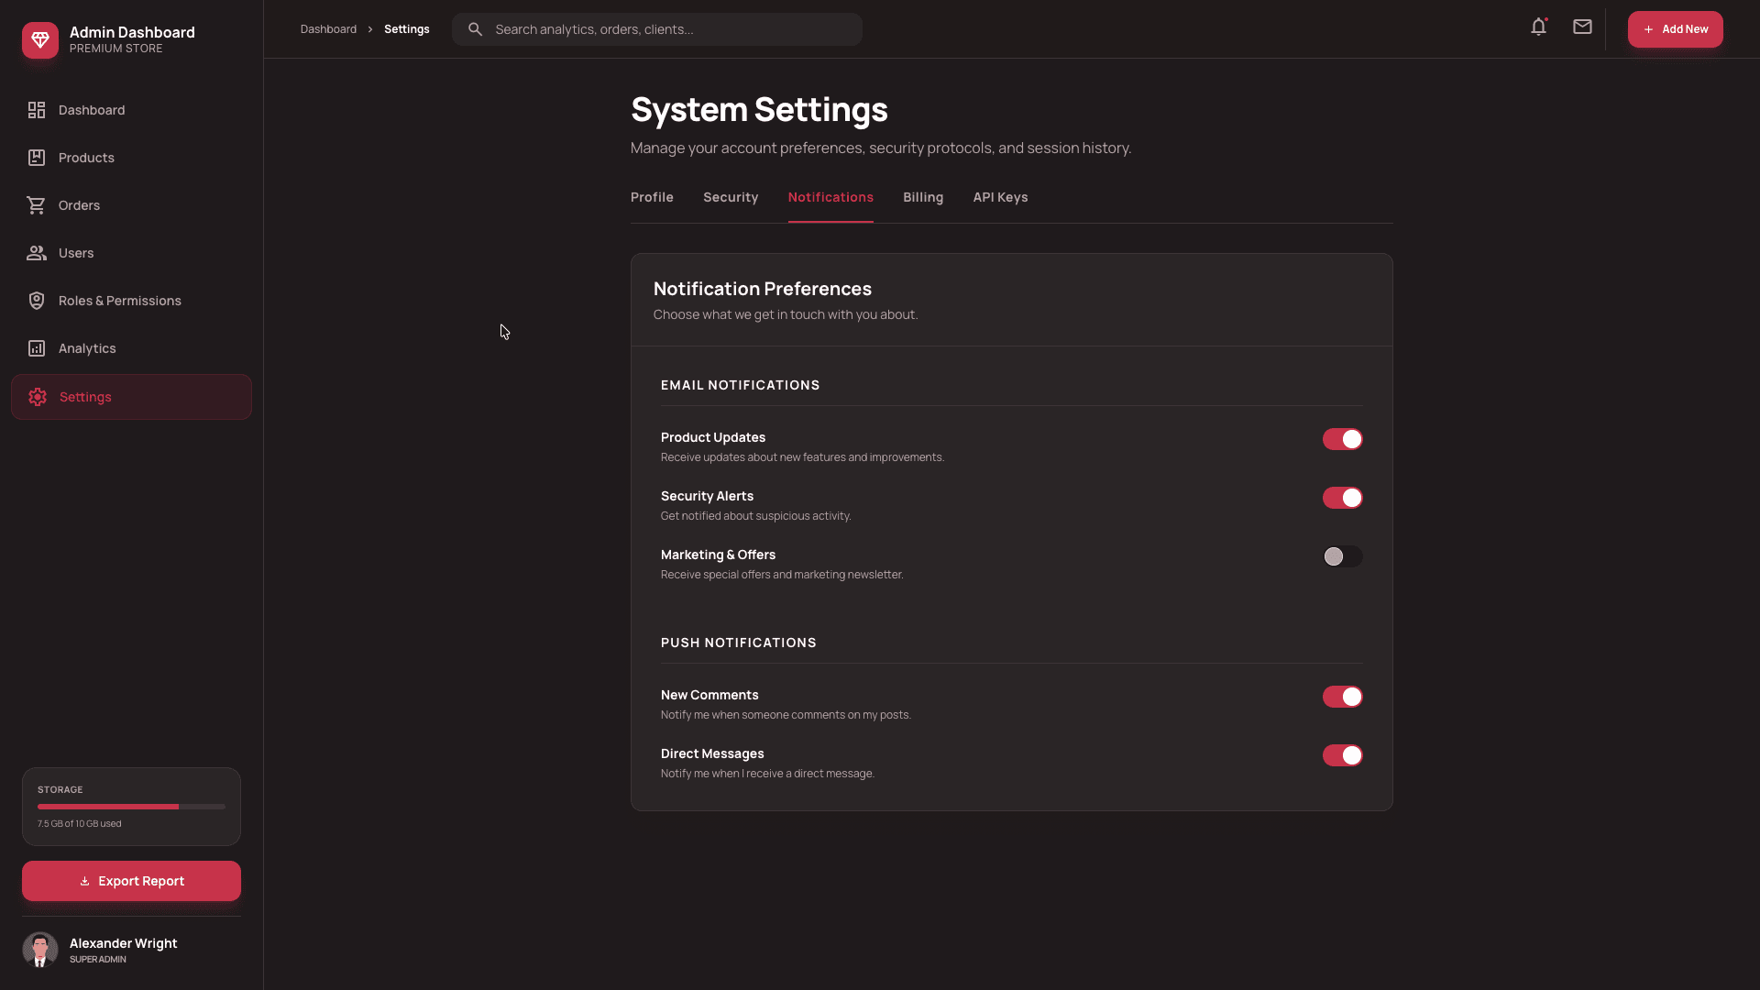Disable Direct Messages notifications
The width and height of the screenshot is (1760, 990).
[x=1342, y=755]
